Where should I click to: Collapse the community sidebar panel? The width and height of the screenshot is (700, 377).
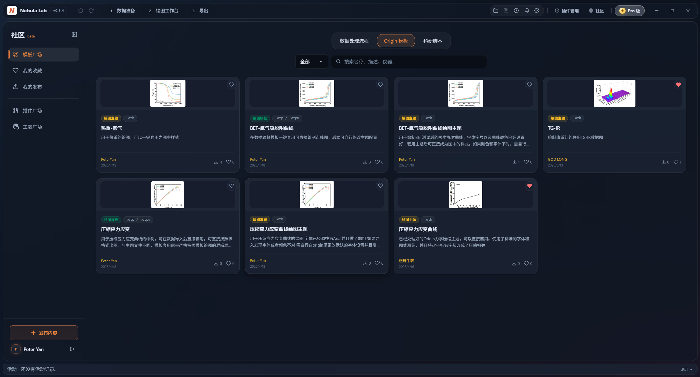[x=74, y=34]
